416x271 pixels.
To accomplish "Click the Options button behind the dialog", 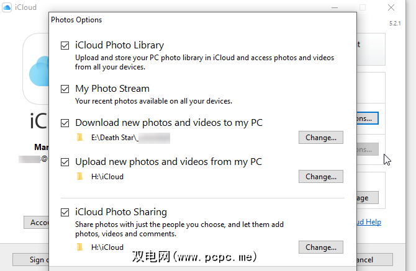I will 368,117.
